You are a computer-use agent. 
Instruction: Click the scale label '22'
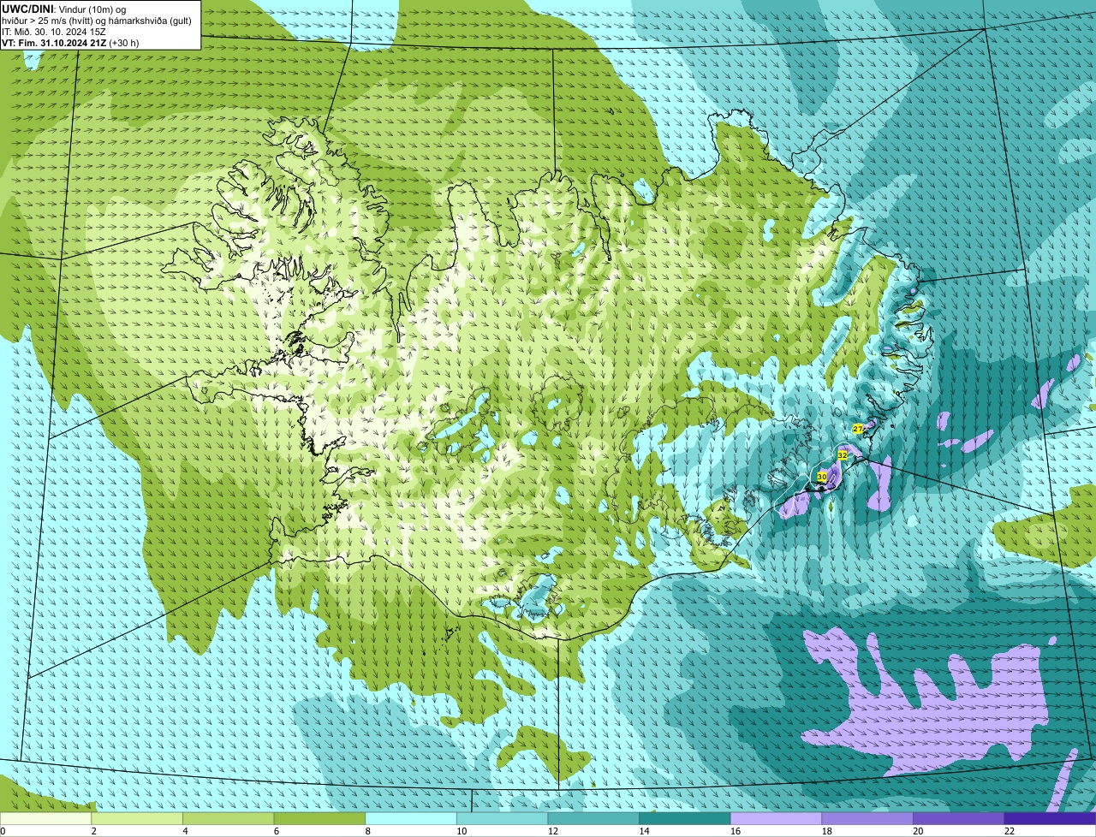[1010, 831]
